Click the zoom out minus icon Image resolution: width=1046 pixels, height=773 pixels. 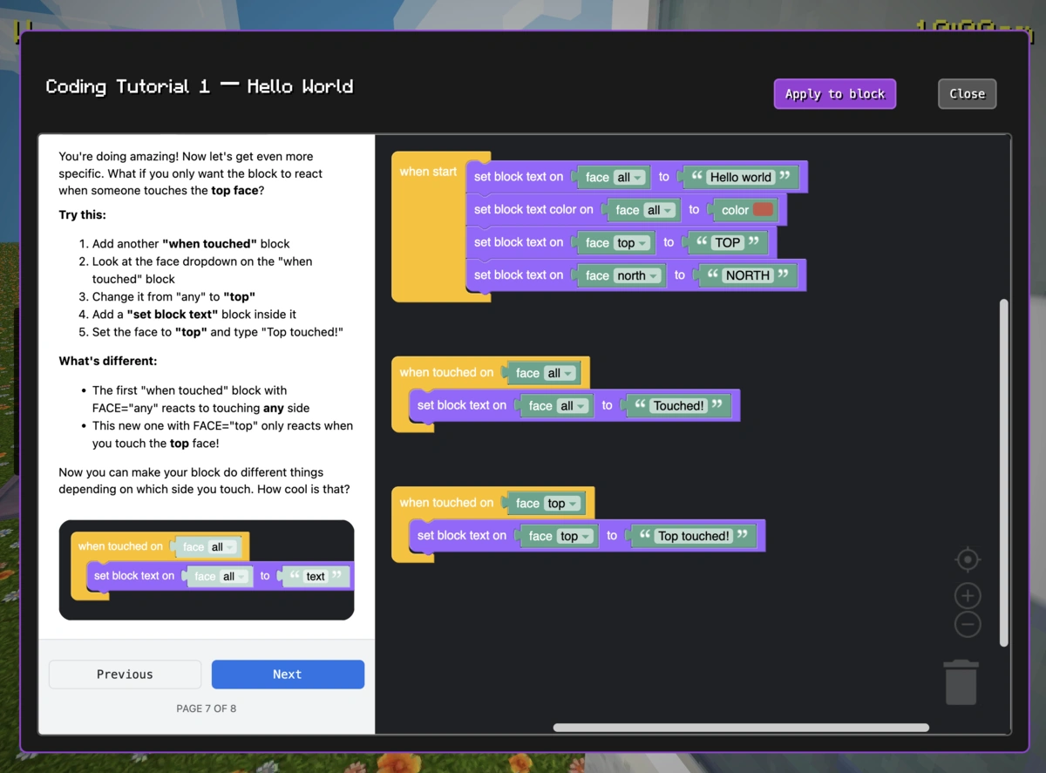point(968,624)
